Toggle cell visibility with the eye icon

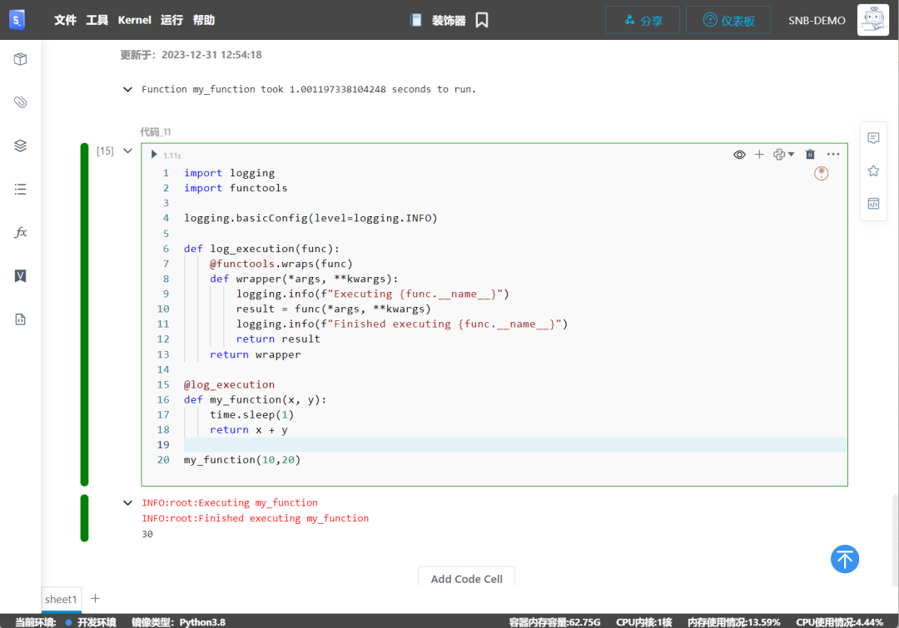740,154
